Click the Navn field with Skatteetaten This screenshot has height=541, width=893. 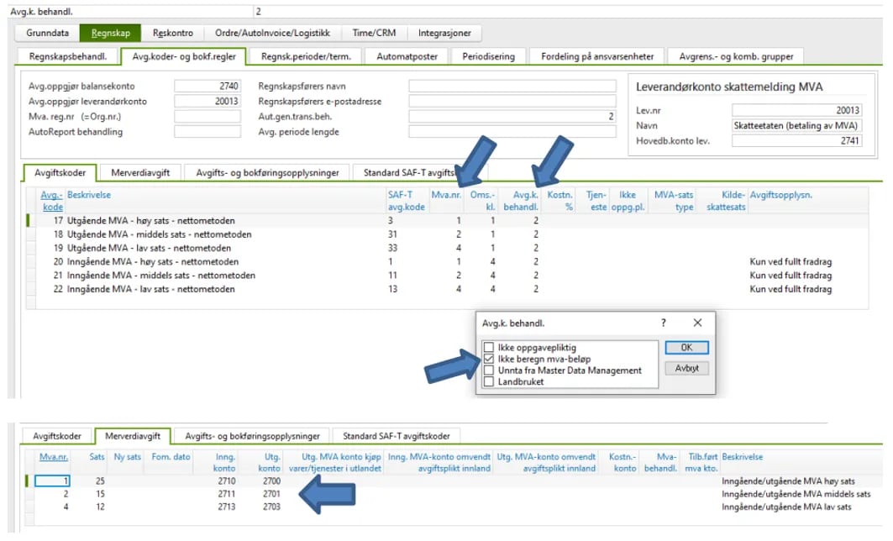tap(796, 125)
